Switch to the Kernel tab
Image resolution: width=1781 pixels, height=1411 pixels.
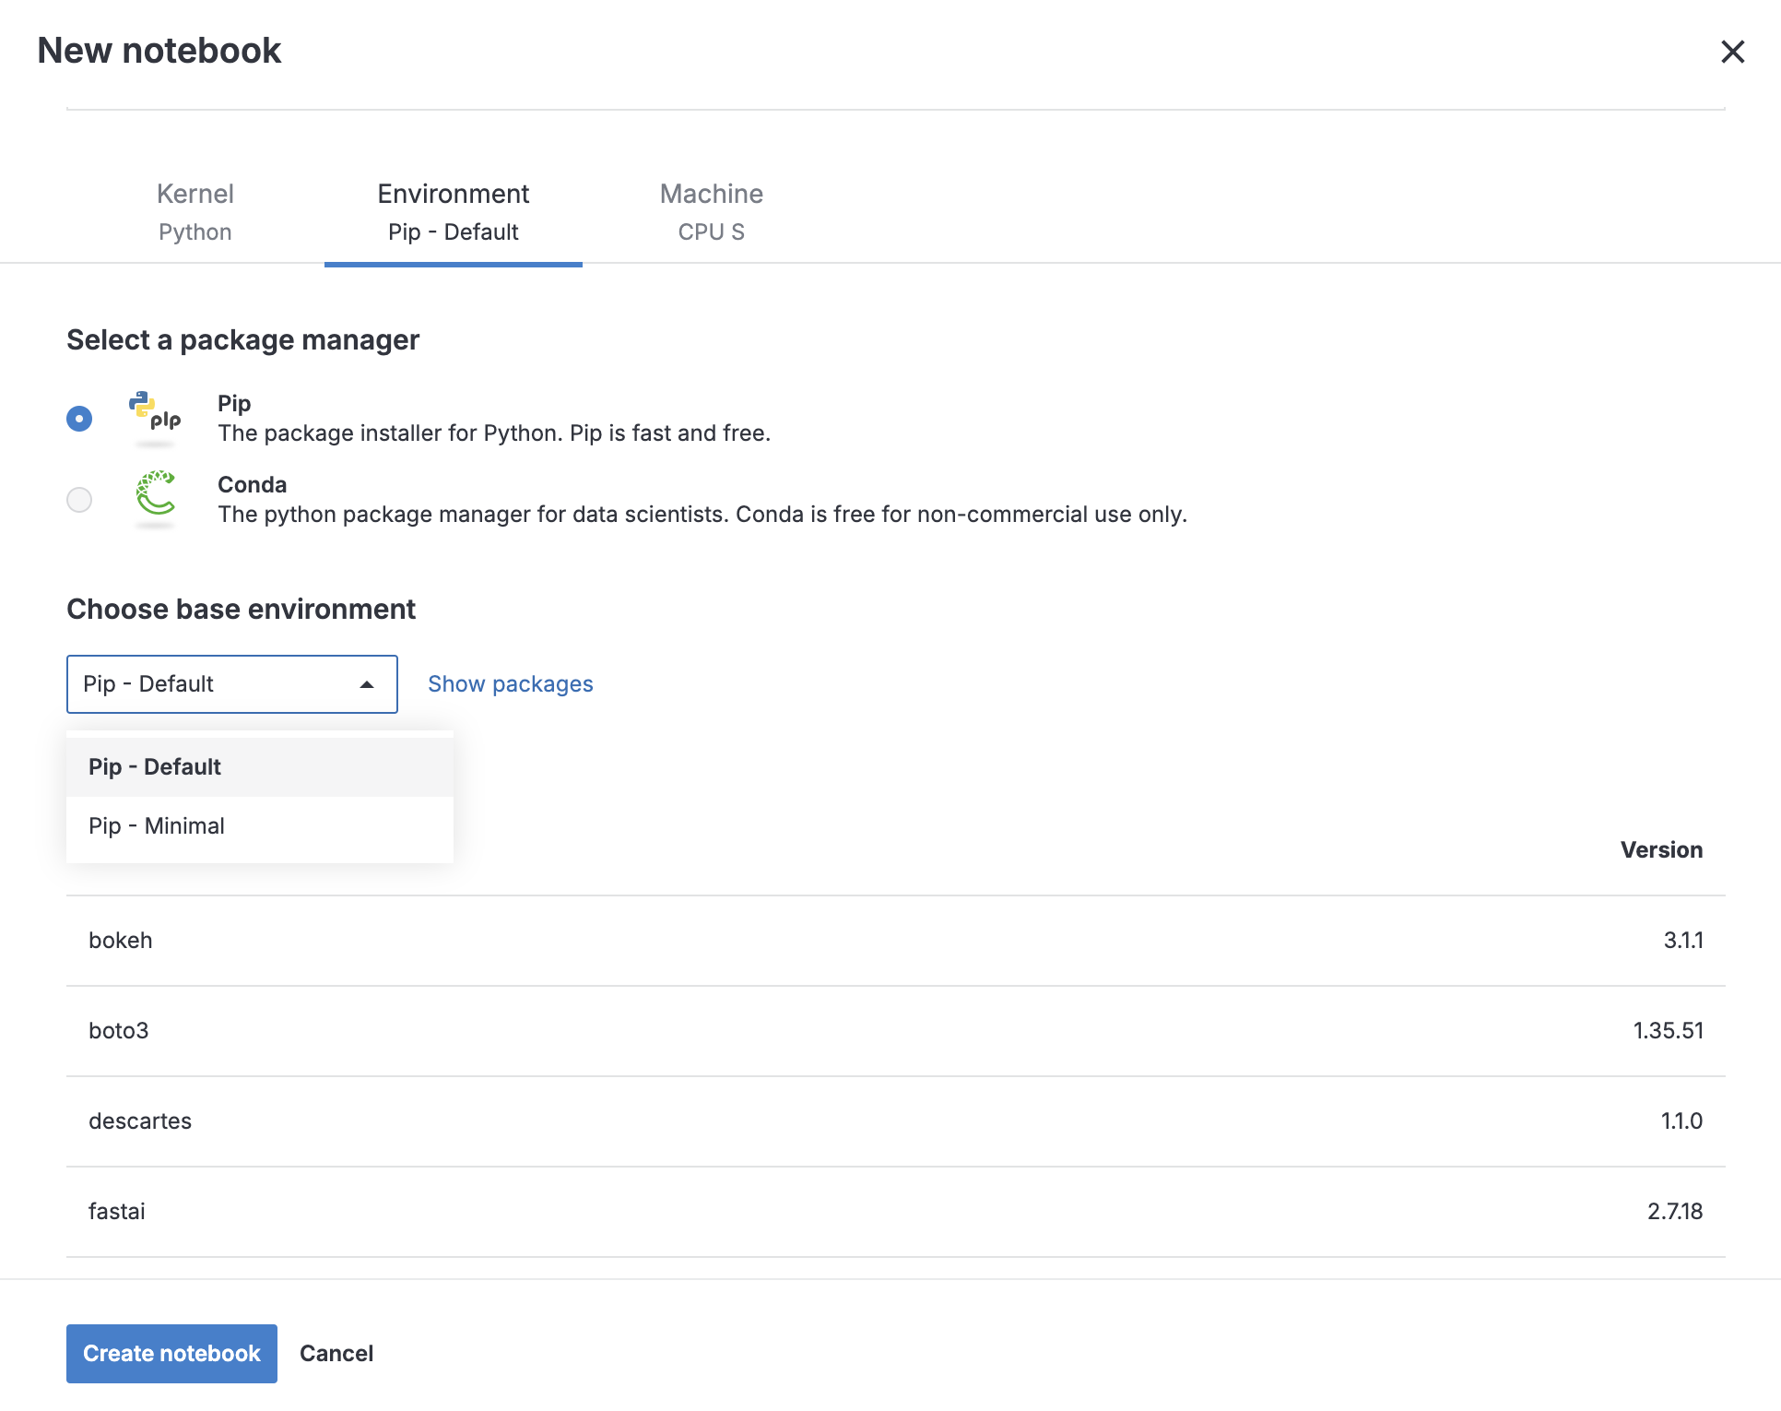click(x=195, y=212)
